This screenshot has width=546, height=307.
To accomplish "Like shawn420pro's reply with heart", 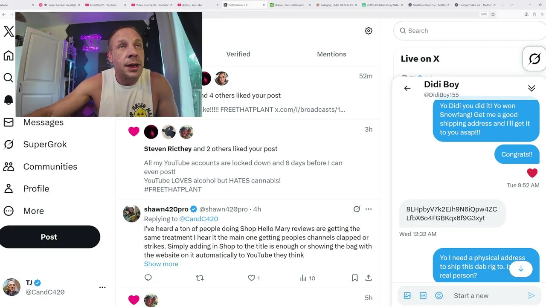I will 252,278.
